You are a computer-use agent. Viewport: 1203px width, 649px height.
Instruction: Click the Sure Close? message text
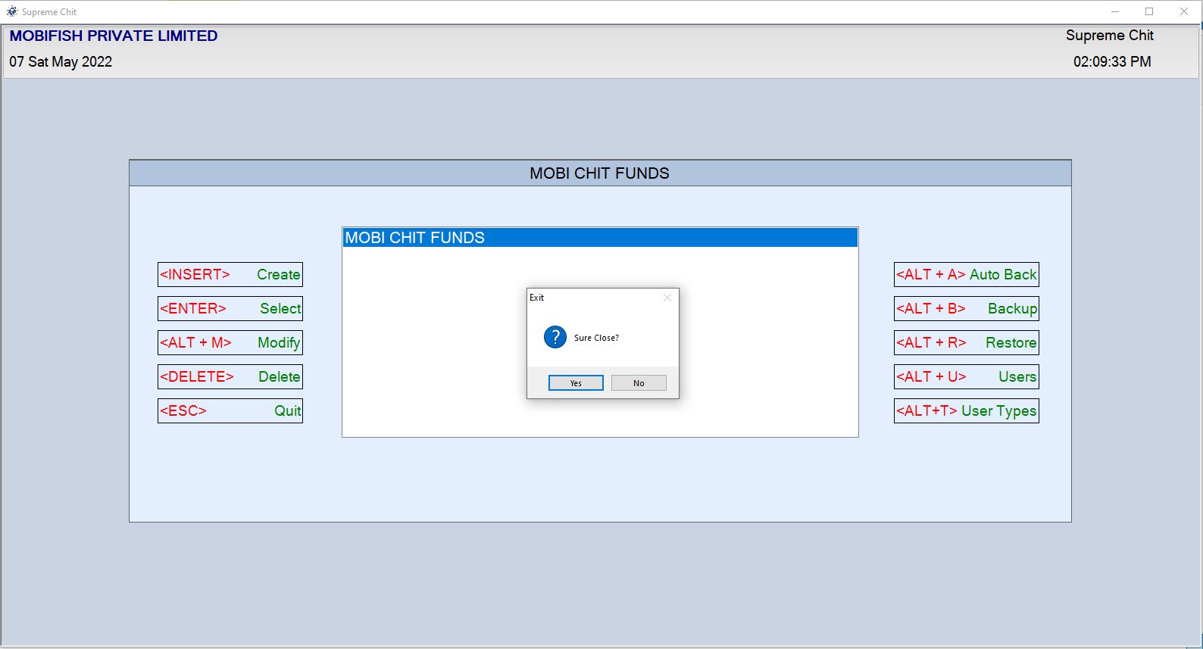click(x=596, y=338)
